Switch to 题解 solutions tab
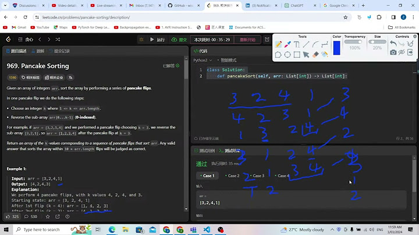The height and width of the screenshot is (235, 419). [38, 51]
